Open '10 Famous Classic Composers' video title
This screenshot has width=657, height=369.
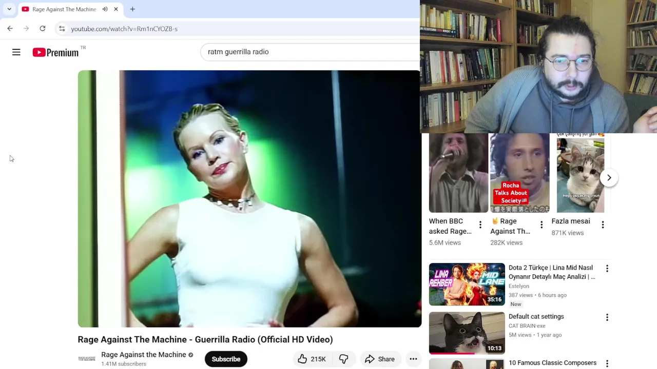(552, 363)
